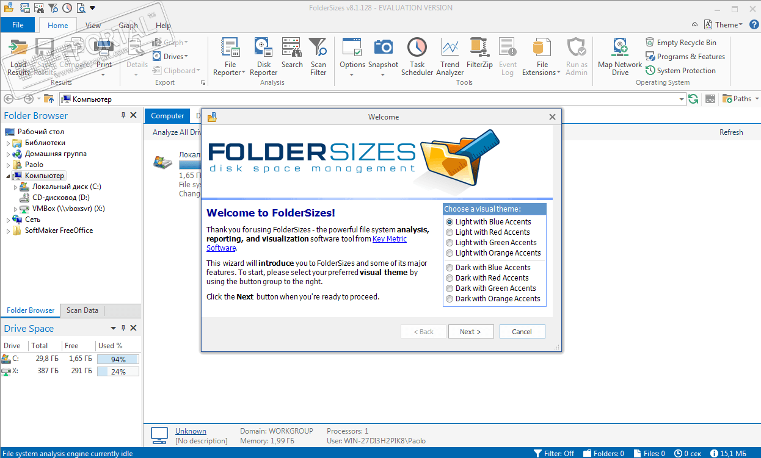Click Empty Recycle Bin

tap(681, 43)
